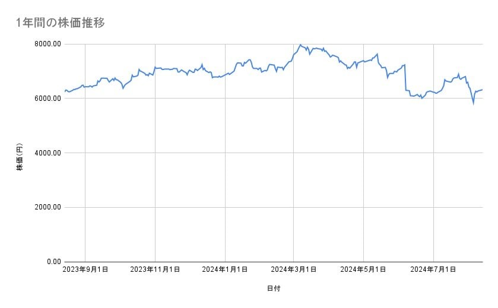Click the 4000.00 y-axis label
Screen dimensions: 498x308
(x=47, y=153)
